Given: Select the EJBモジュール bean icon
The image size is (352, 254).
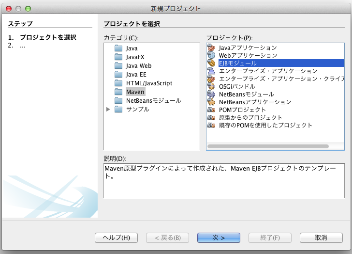Looking at the screenshot, I should [211, 63].
